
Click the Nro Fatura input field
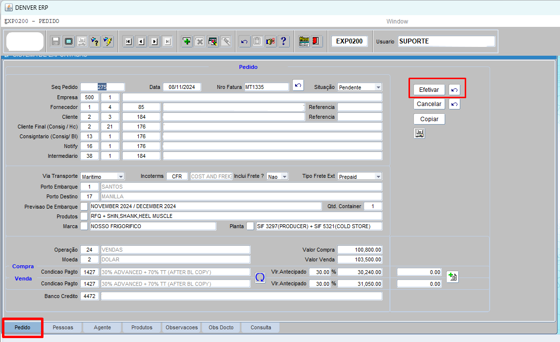[266, 87]
